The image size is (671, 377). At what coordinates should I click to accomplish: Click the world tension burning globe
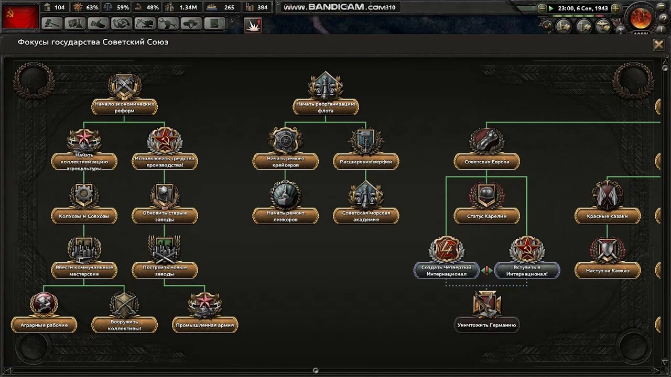click(x=641, y=18)
